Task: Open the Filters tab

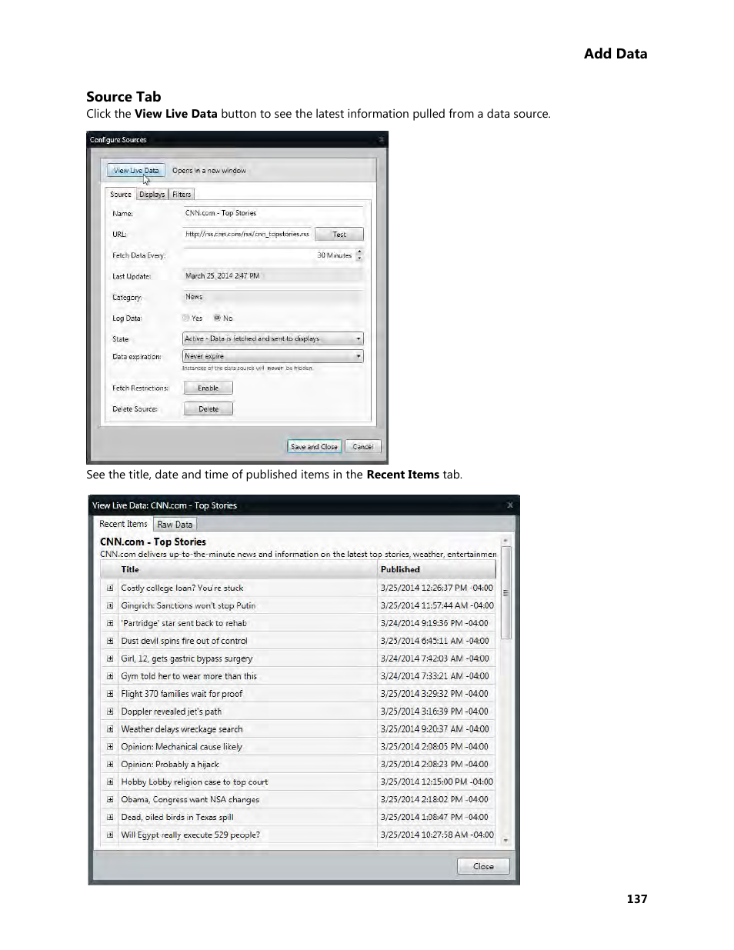Action: [x=181, y=194]
